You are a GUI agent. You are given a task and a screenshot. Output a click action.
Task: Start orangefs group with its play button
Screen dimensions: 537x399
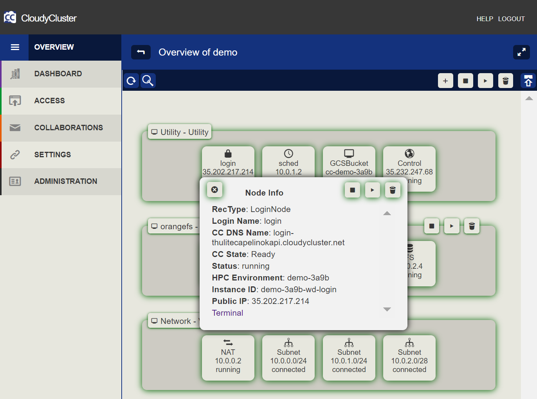click(452, 226)
